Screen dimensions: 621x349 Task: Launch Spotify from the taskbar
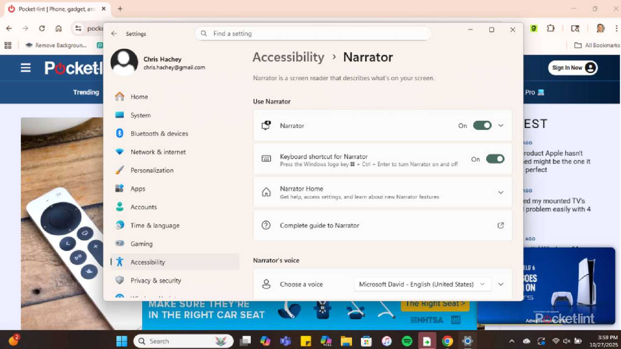point(407,341)
